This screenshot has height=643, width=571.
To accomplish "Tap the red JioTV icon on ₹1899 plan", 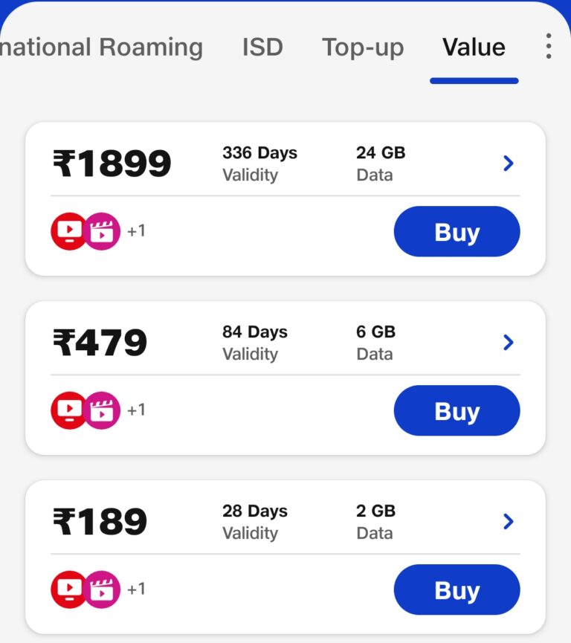I will (69, 231).
